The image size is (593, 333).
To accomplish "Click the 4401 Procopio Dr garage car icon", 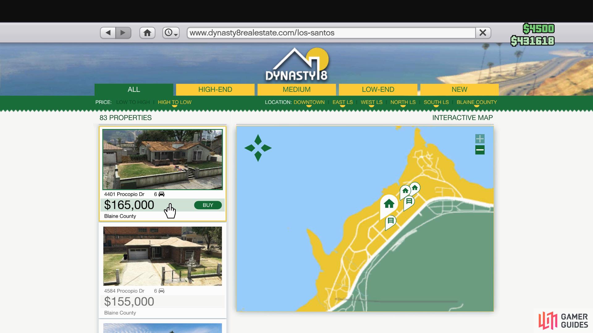I will (161, 194).
